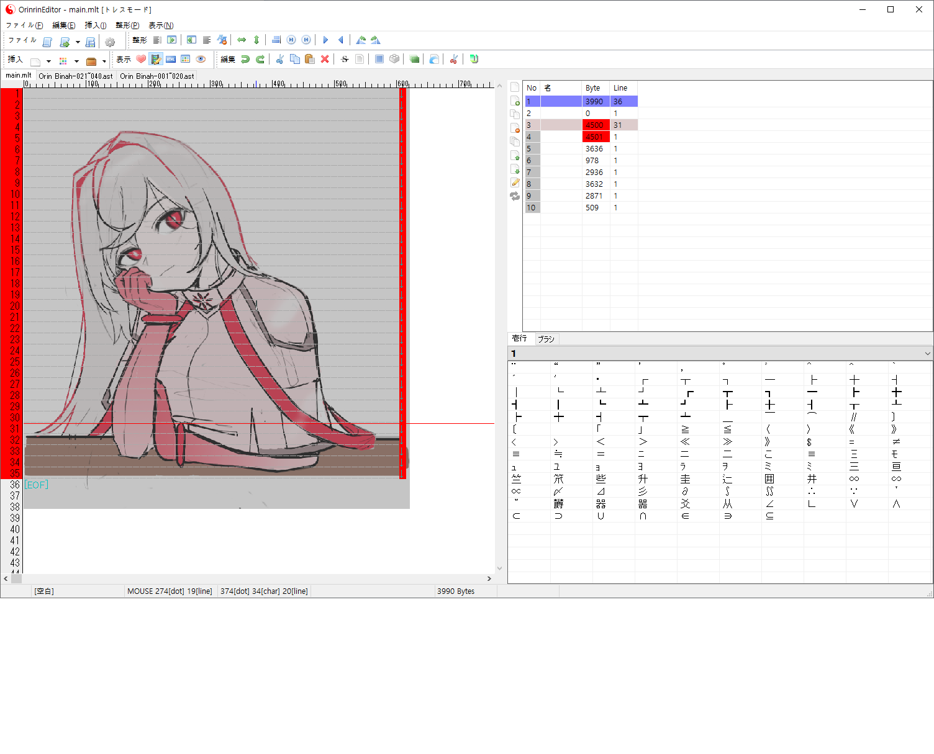The height and width of the screenshot is (754, 934).
Task: Click the HTML view icon
Action: click(171, 60)
